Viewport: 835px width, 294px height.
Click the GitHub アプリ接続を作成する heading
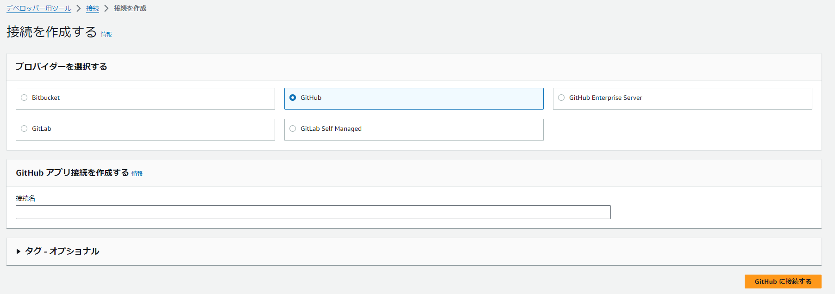(x=72, y=172)
